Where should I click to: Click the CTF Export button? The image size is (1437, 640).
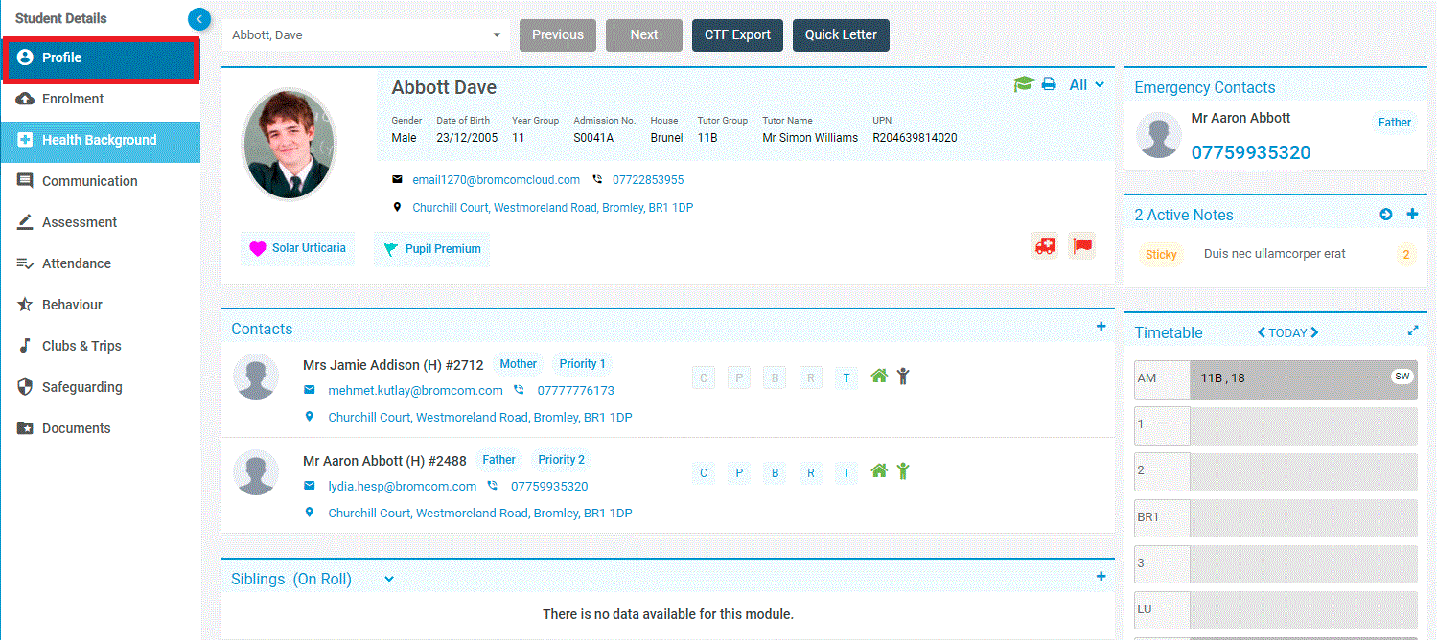tap(737, 35)
